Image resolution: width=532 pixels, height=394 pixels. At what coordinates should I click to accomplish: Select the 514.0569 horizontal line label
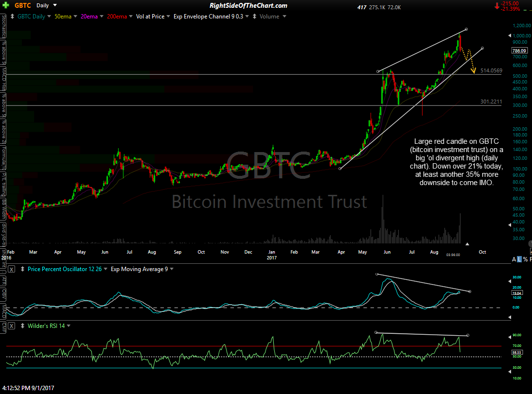click(491, 70)
